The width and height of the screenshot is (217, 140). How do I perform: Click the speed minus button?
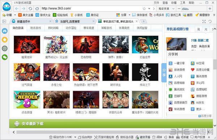(179, 9)
